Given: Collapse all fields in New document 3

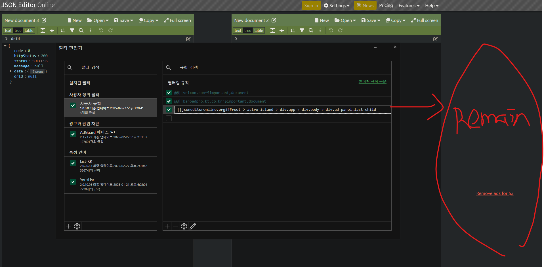Looking at the screenshot, I should (52, 30).
